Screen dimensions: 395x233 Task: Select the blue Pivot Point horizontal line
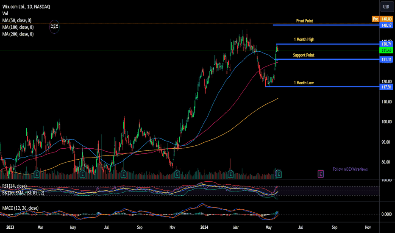click(326, 25)
